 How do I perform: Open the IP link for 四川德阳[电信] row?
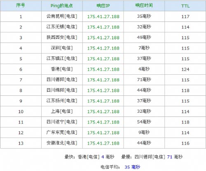103,80
